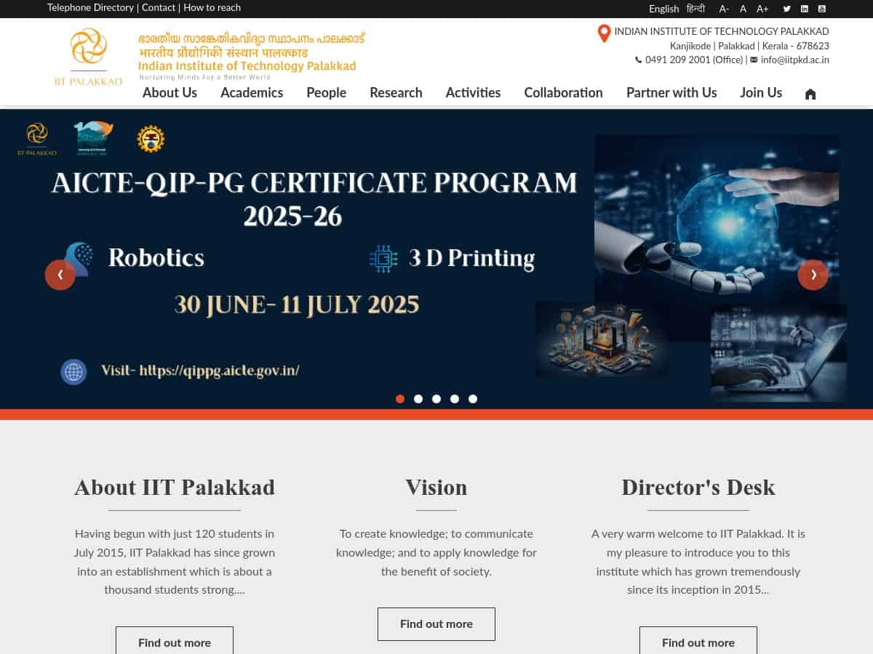Viewport: 873px width, 654px height.
Task: Open the Join Us menu
Action: [x=761, y=92]
